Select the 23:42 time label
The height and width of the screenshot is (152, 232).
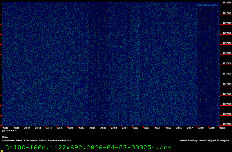(27, 128)
